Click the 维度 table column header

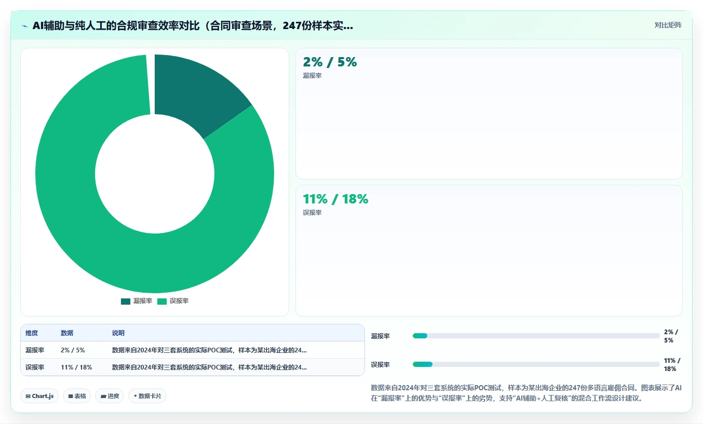tap(32, 333)
